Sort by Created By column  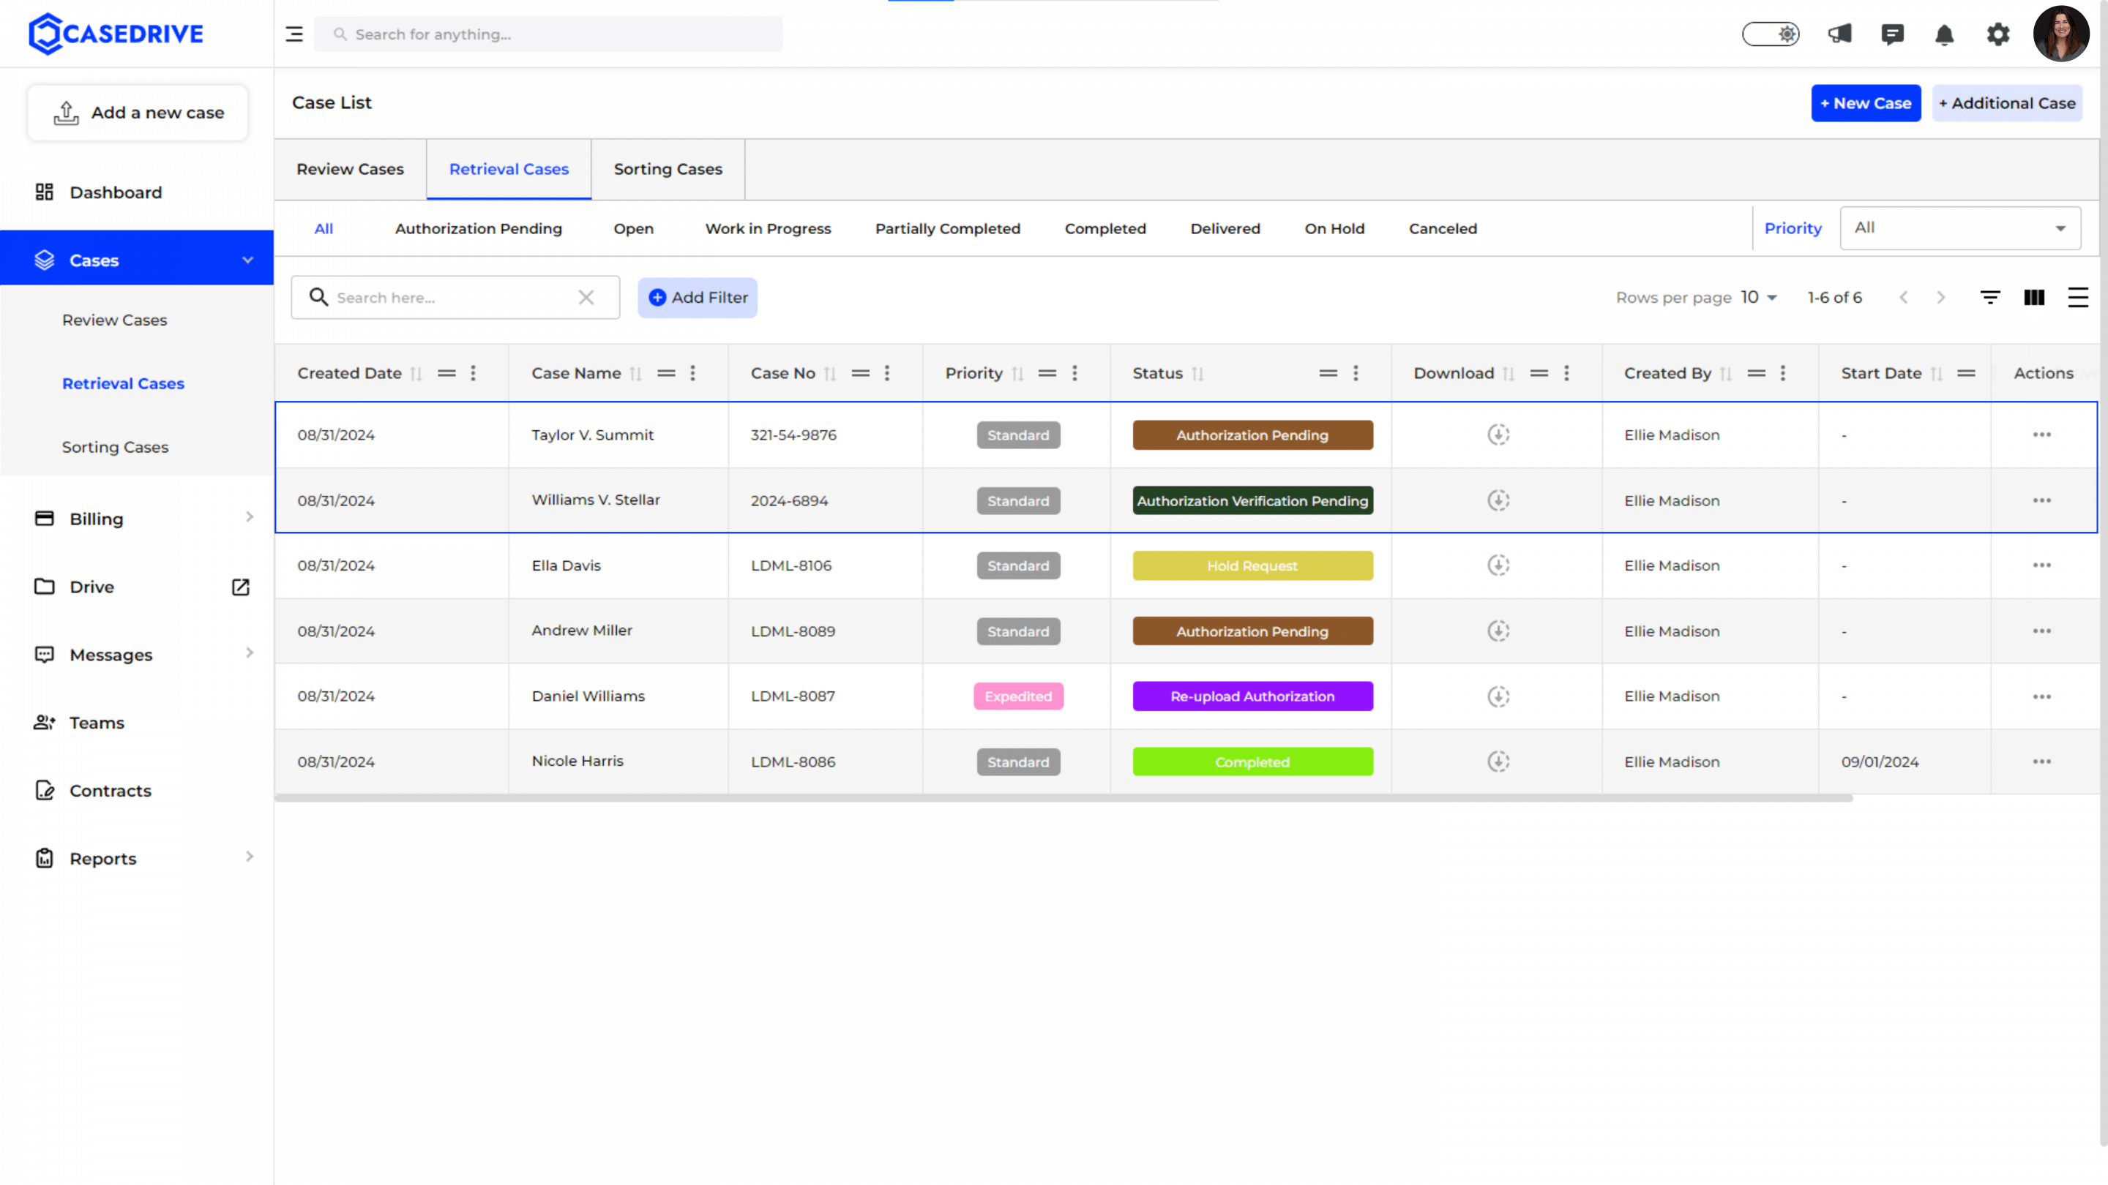(x=1726, y=374)
